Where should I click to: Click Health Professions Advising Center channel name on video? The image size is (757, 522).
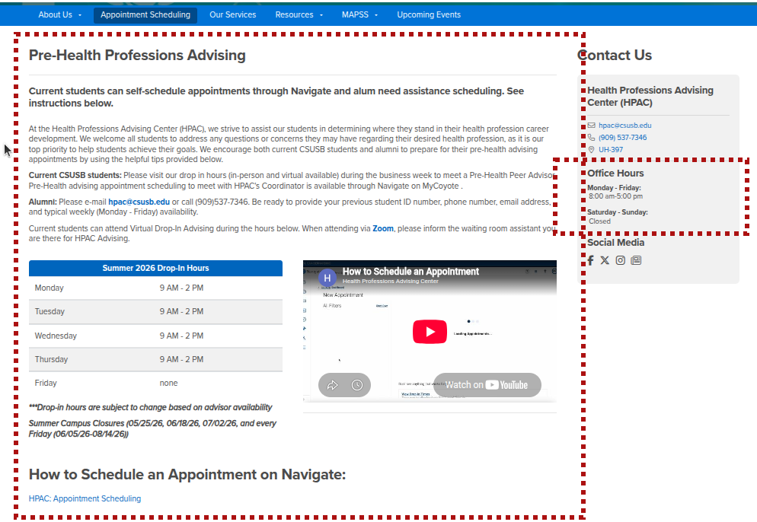click(x=391, y=282)
